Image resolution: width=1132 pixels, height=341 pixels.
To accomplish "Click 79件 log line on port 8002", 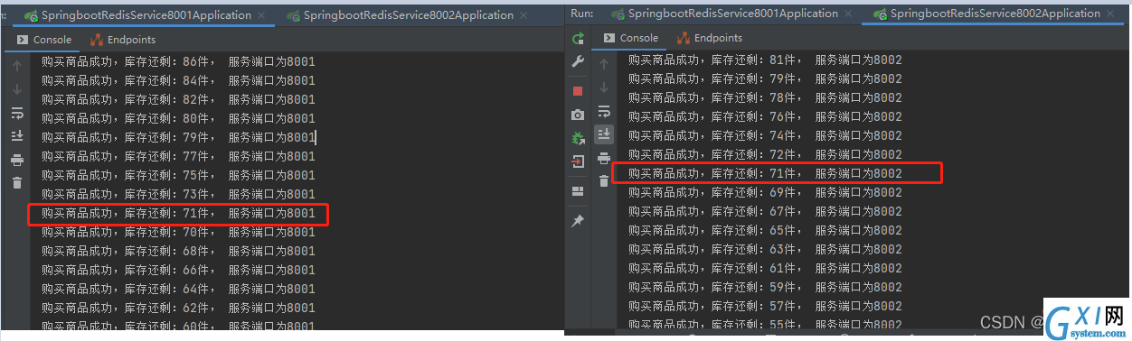I will (x=765, y=78).
